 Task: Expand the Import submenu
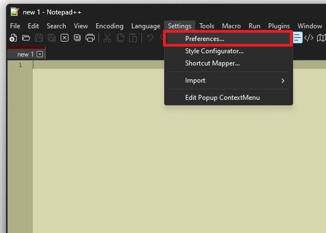click(x=229, y=80)
